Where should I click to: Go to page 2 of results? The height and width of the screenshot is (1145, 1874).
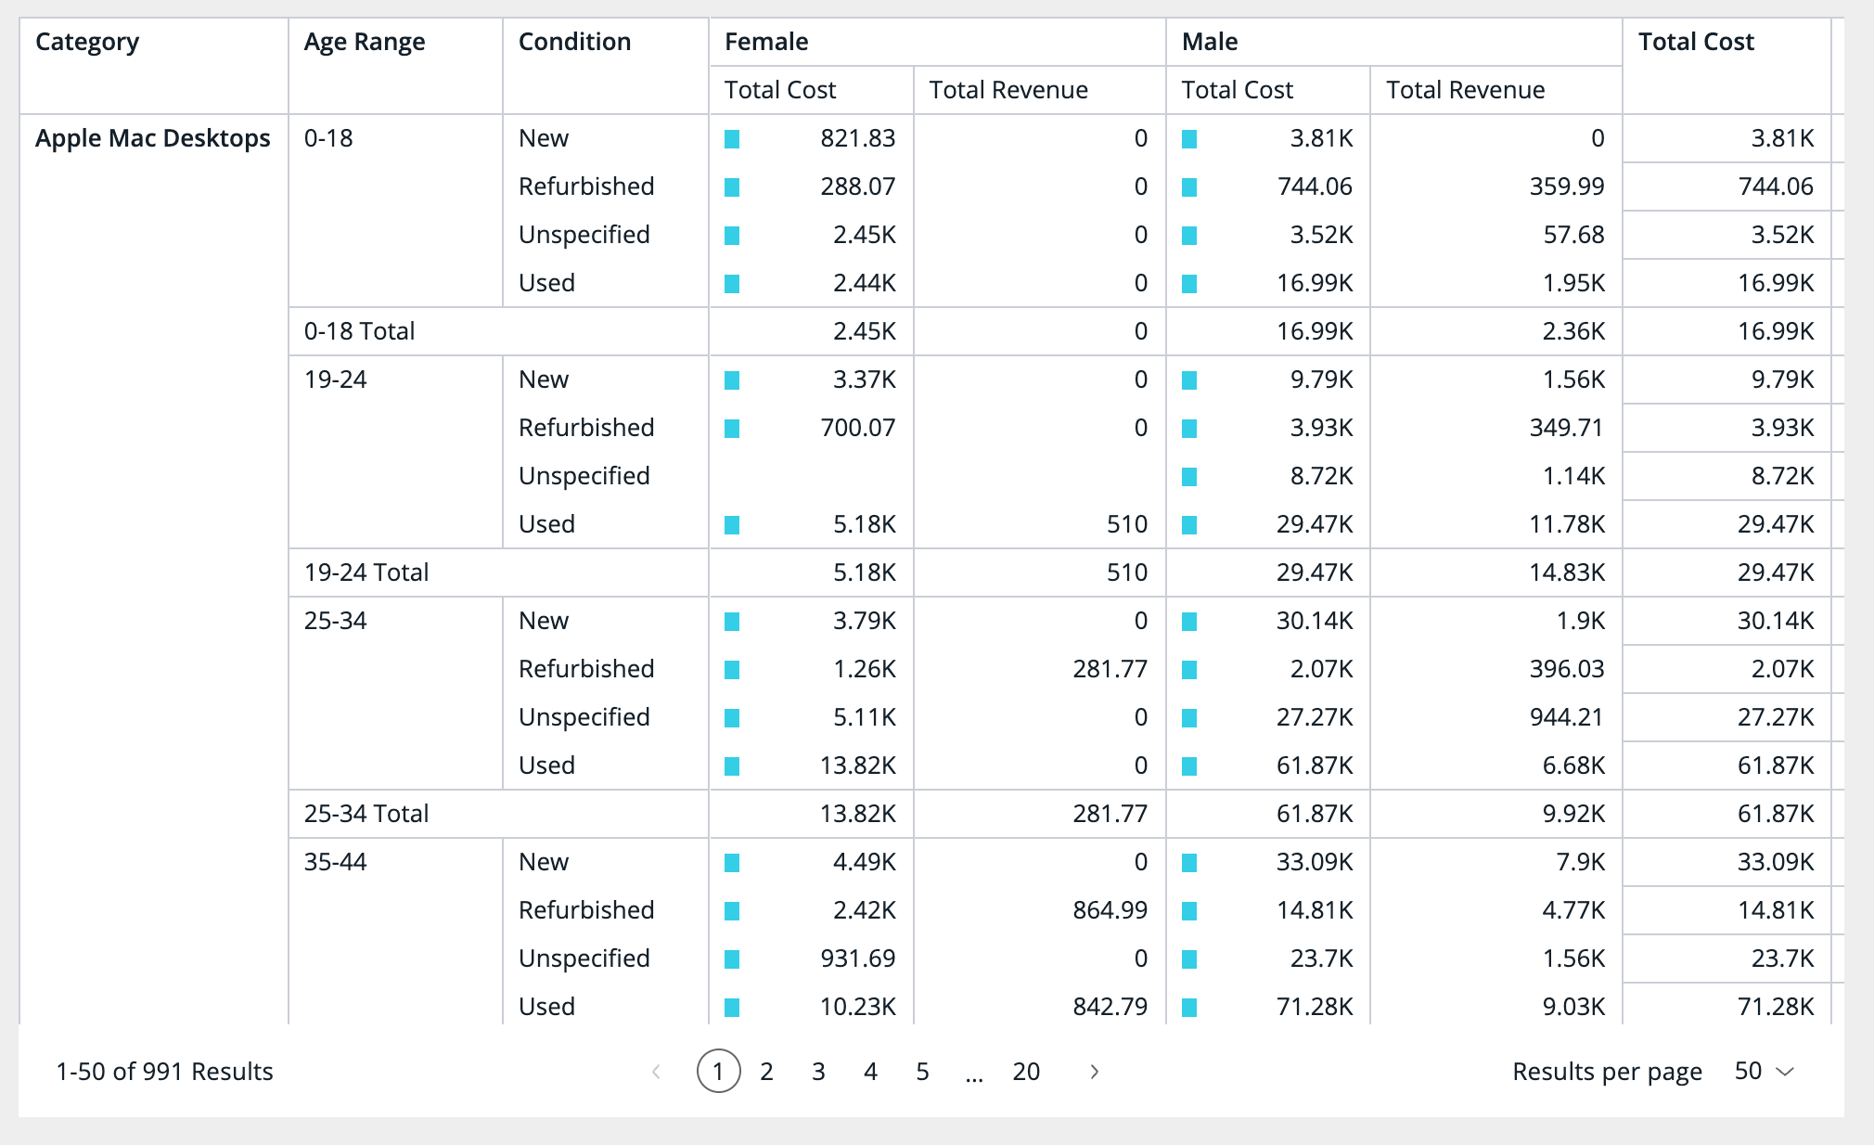click(x=766, y=1072)
